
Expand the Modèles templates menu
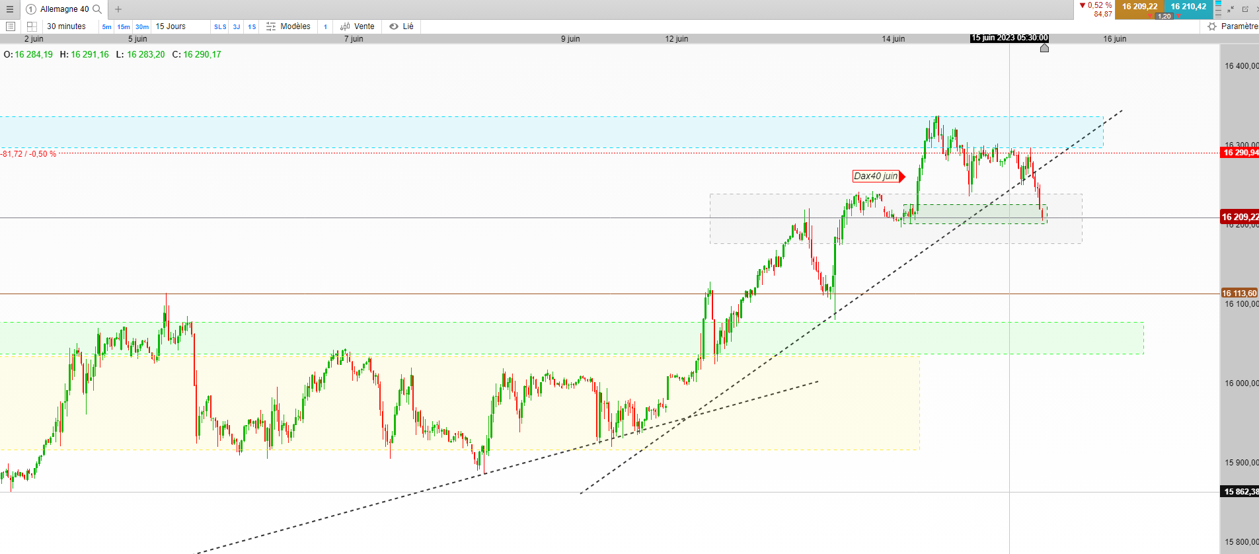288,26
